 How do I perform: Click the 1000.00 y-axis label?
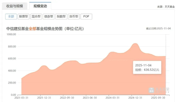pyautogui.click(x=11, y=34)
